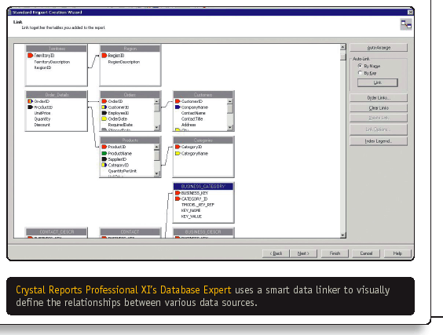Click the main diagram scroll down arrow

tap(343, 235)
